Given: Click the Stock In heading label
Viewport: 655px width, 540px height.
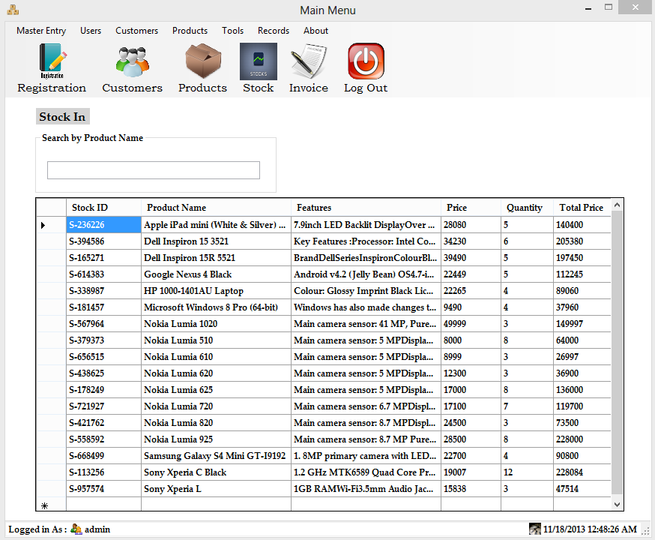Looking at the screenshot, I should [63, 116].
